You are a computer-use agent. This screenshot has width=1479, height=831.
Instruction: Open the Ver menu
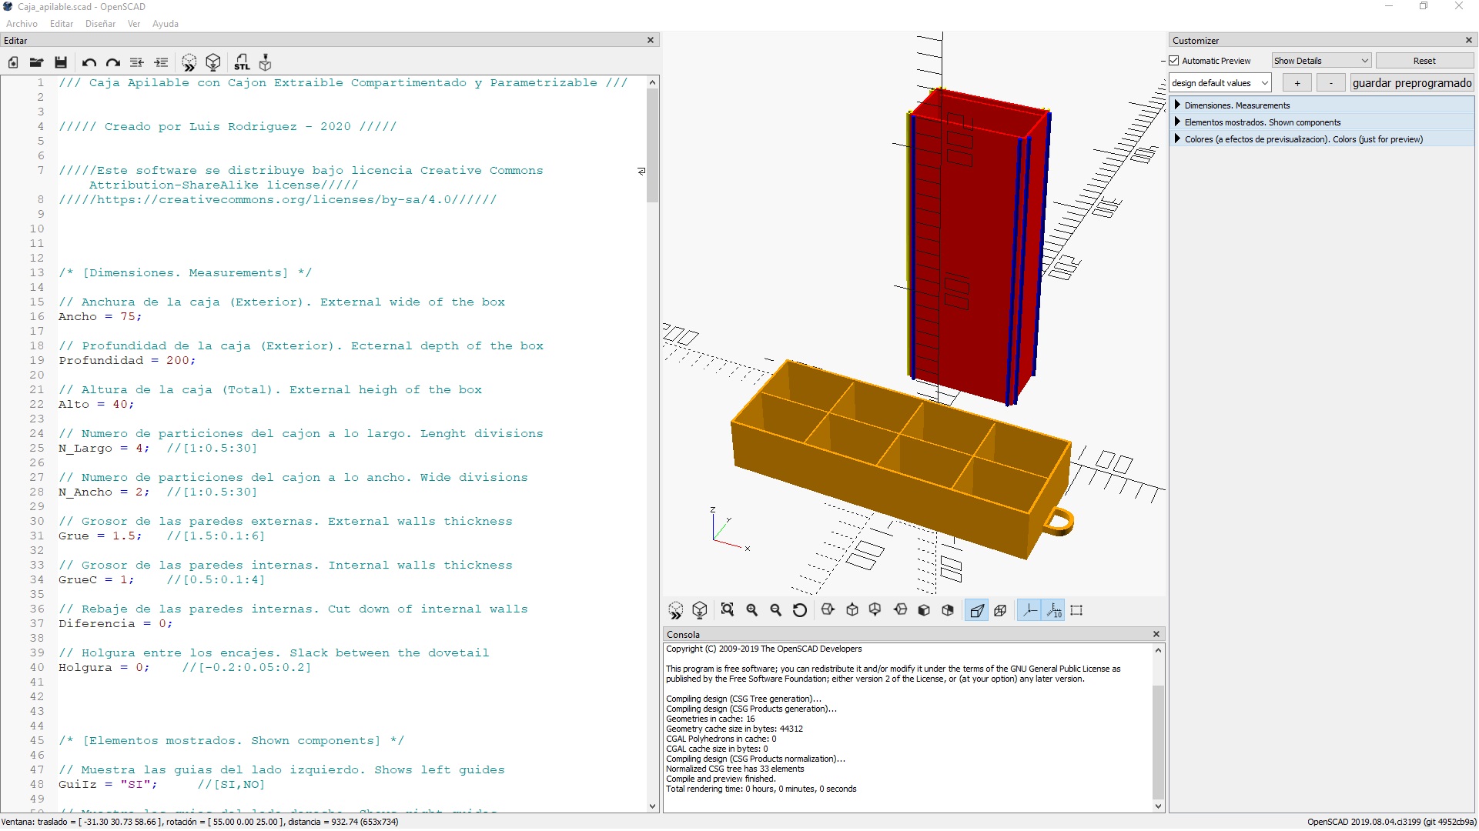[x=134, y=24]
